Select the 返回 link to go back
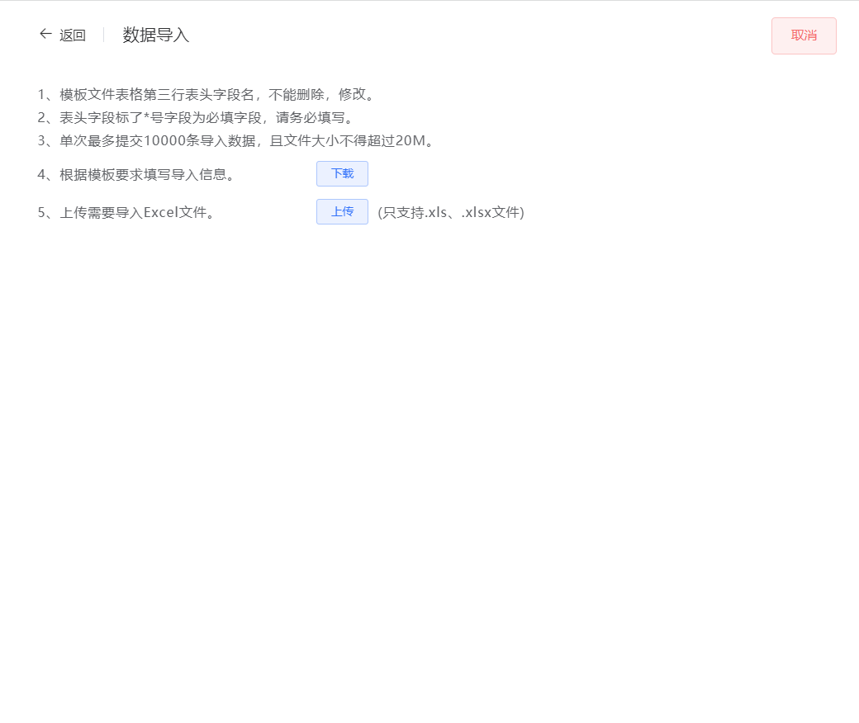 click(70, 35)
